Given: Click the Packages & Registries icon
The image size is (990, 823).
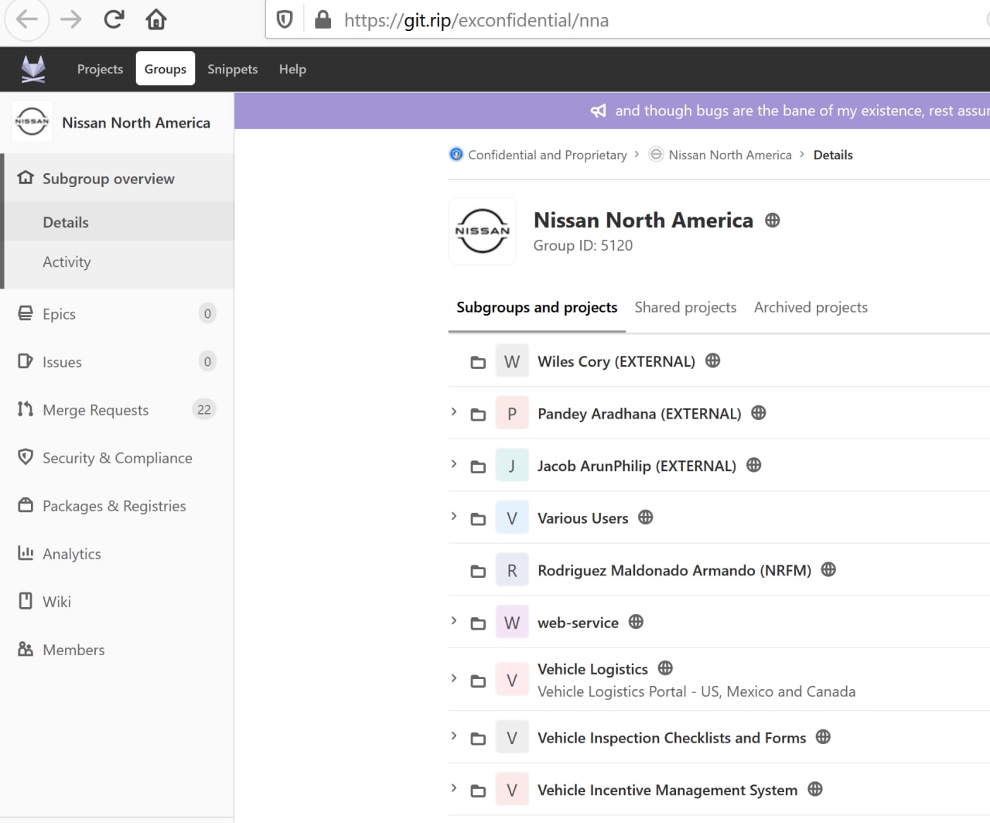Looking at the screenshot, I should click(x=26, y=505).
